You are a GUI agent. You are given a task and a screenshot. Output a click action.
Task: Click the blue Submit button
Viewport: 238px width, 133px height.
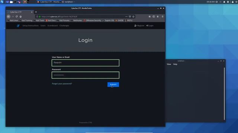(113, 85)
